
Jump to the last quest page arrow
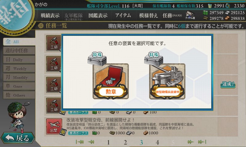tap(202, 142)
